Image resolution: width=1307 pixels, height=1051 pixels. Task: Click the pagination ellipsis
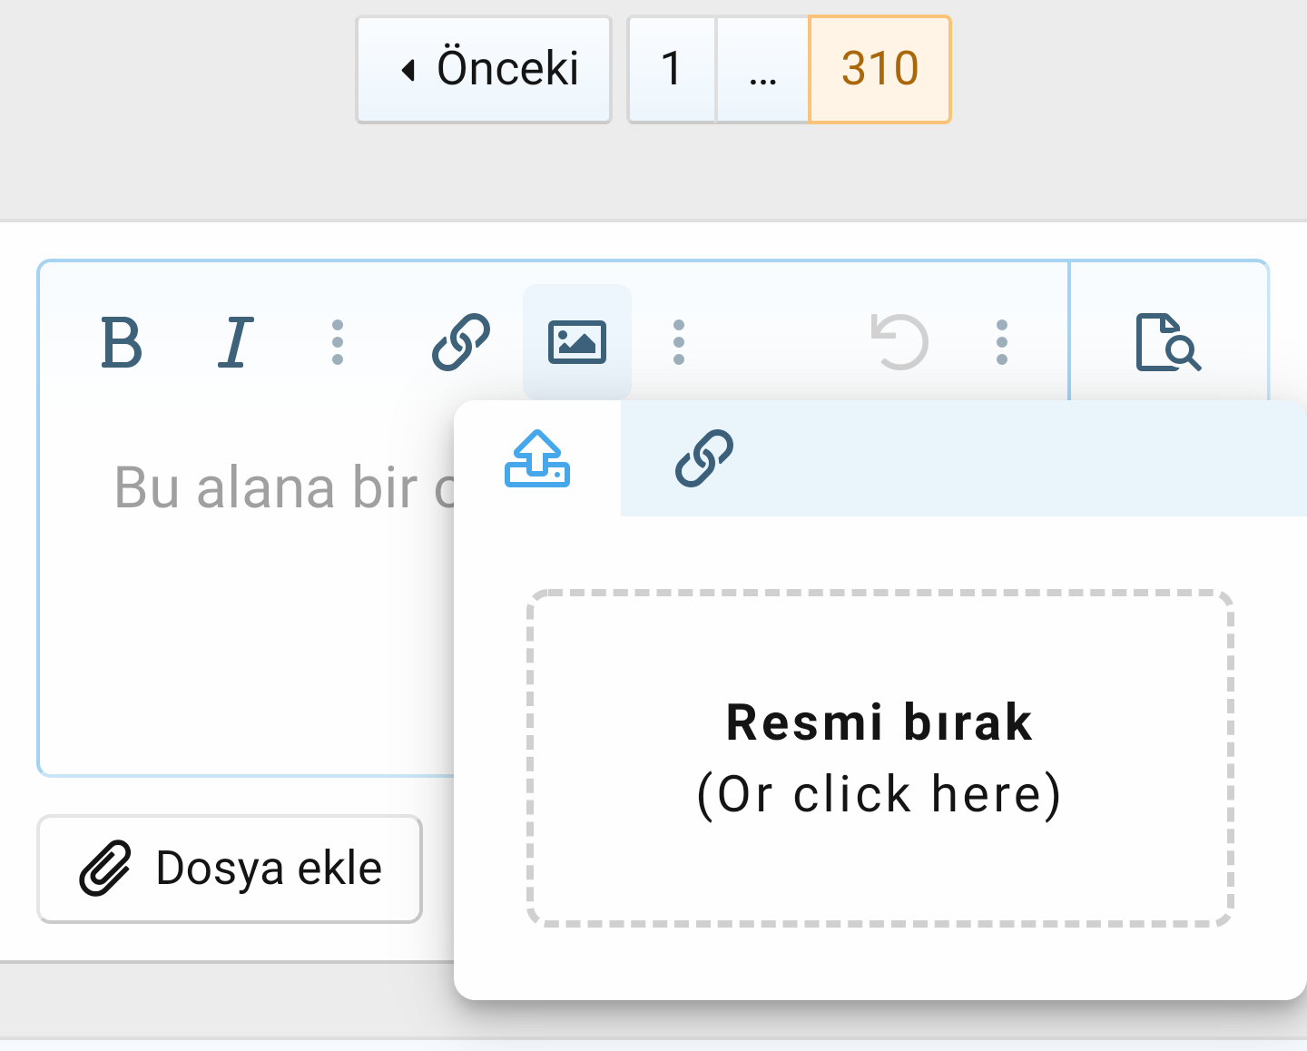(x=762, y=69)
